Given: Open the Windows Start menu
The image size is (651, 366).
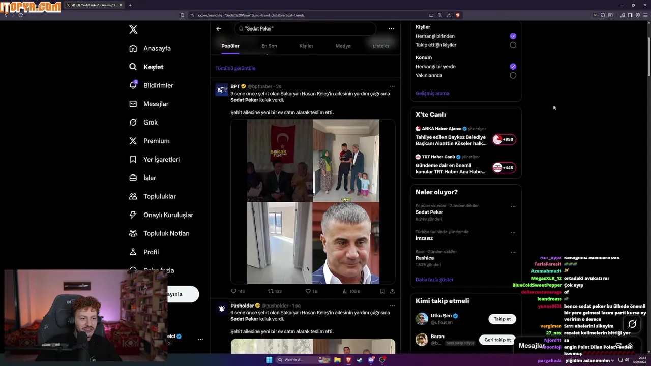Looking at the screenshot, I should click(x=269, y=360).
